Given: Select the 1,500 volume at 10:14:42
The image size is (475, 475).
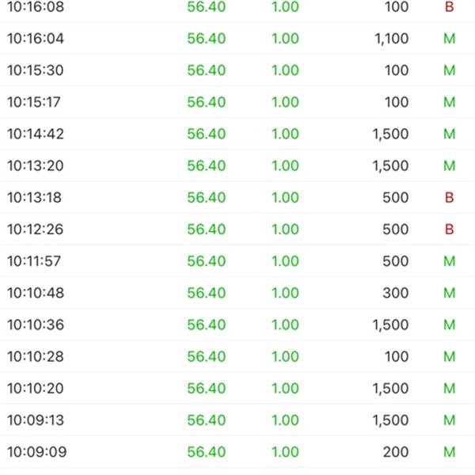Looking at the screenshot, I should pyautogui.click(x=391, y=134).
